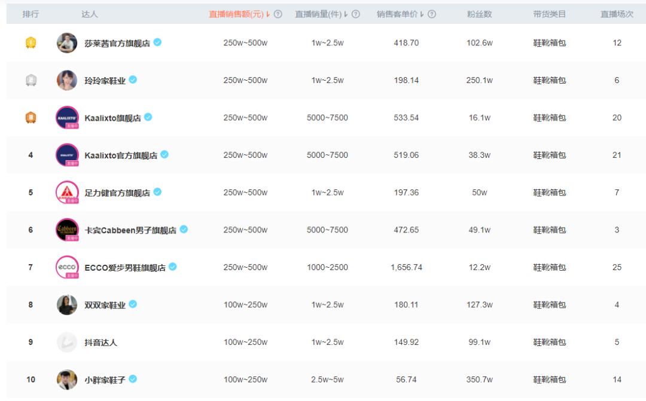The height and width of the screenshot is (401, 646).
Task: Select fans count 127.3w
Action: (480, 305)
